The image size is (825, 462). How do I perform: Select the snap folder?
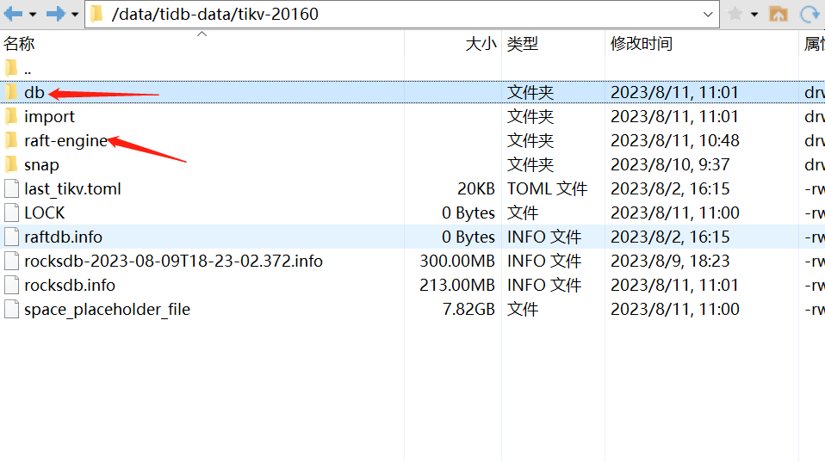tap(41, 164)
